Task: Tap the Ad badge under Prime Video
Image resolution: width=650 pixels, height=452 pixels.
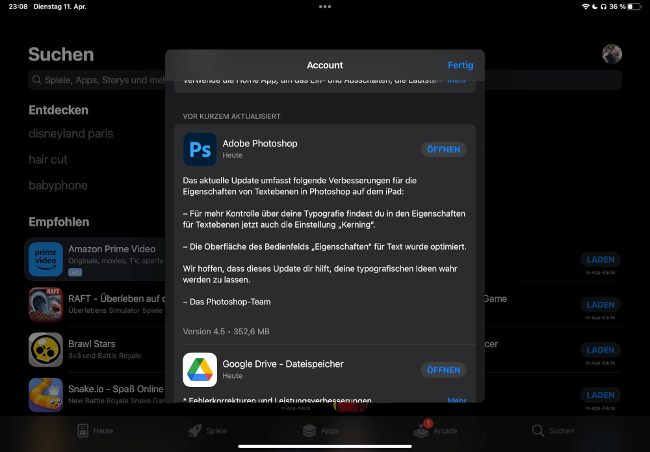Action: tap(75, 273)
